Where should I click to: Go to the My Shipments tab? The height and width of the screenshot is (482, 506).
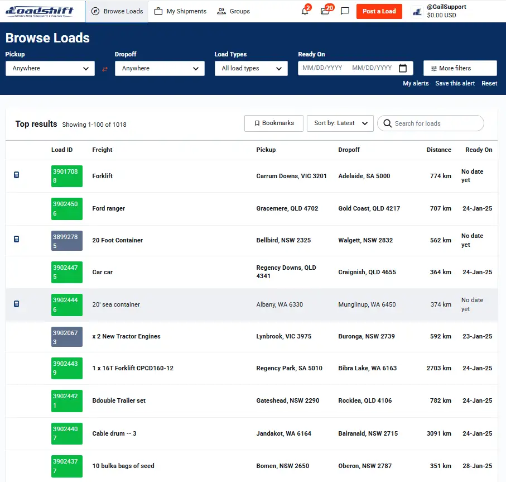[x=180, y=11]
